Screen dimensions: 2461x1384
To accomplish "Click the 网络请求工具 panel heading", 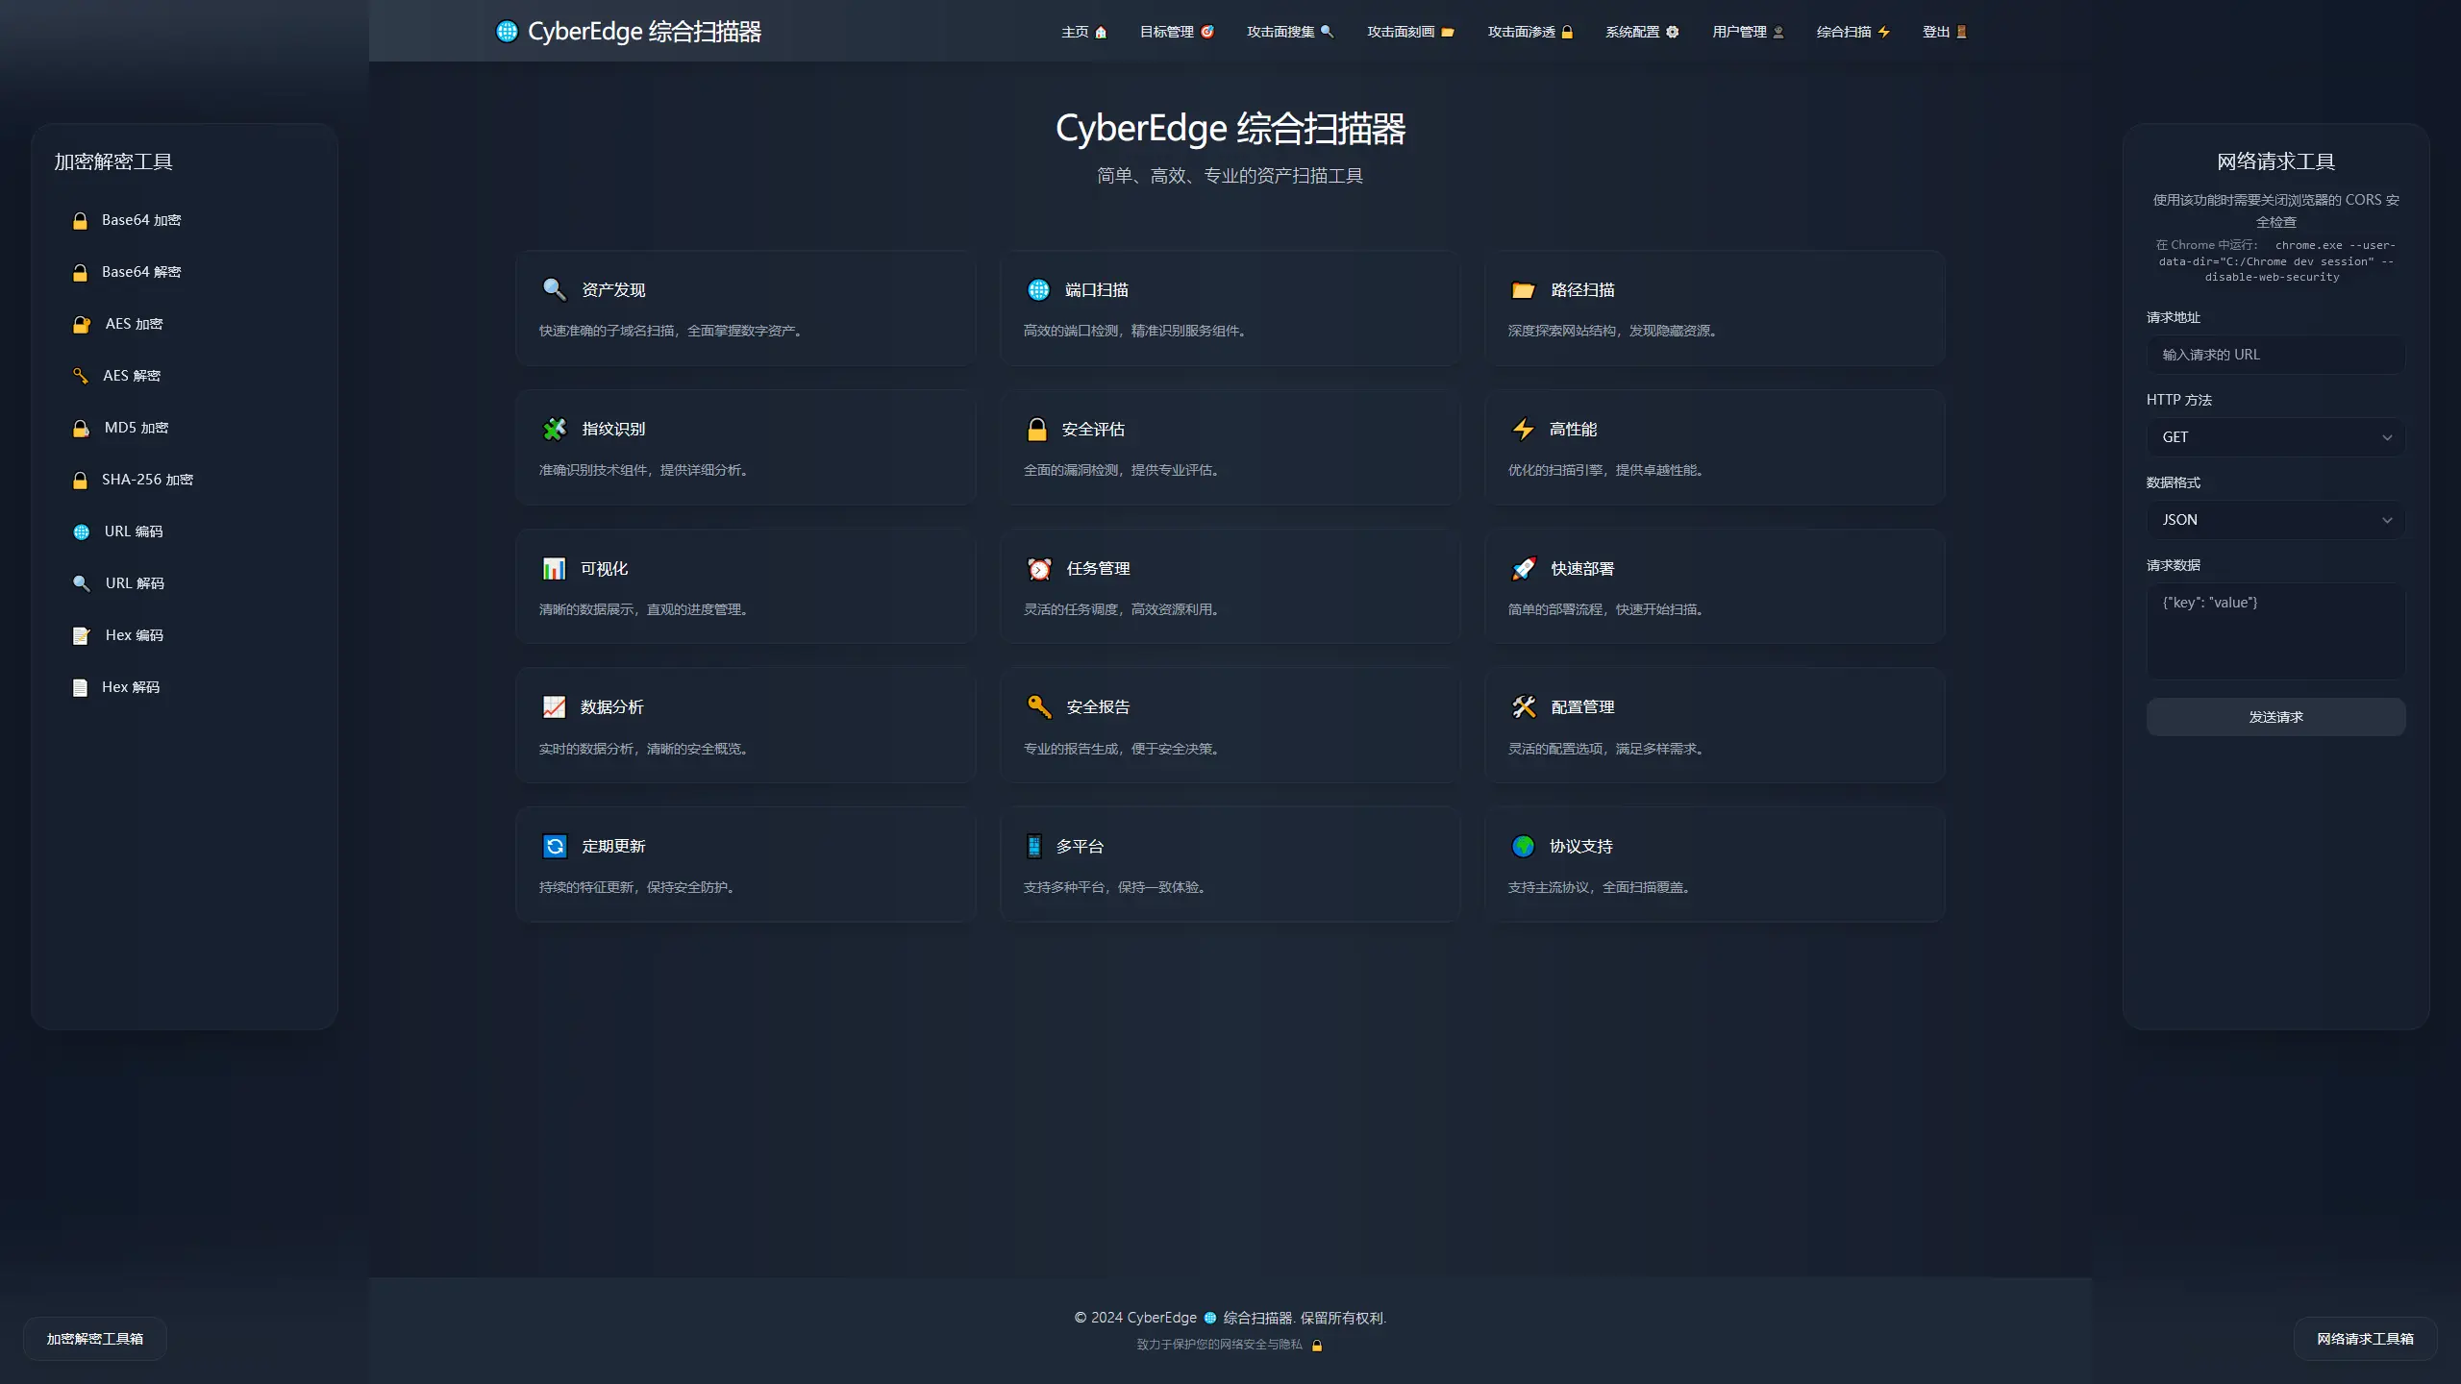I will click(2275, 161).
